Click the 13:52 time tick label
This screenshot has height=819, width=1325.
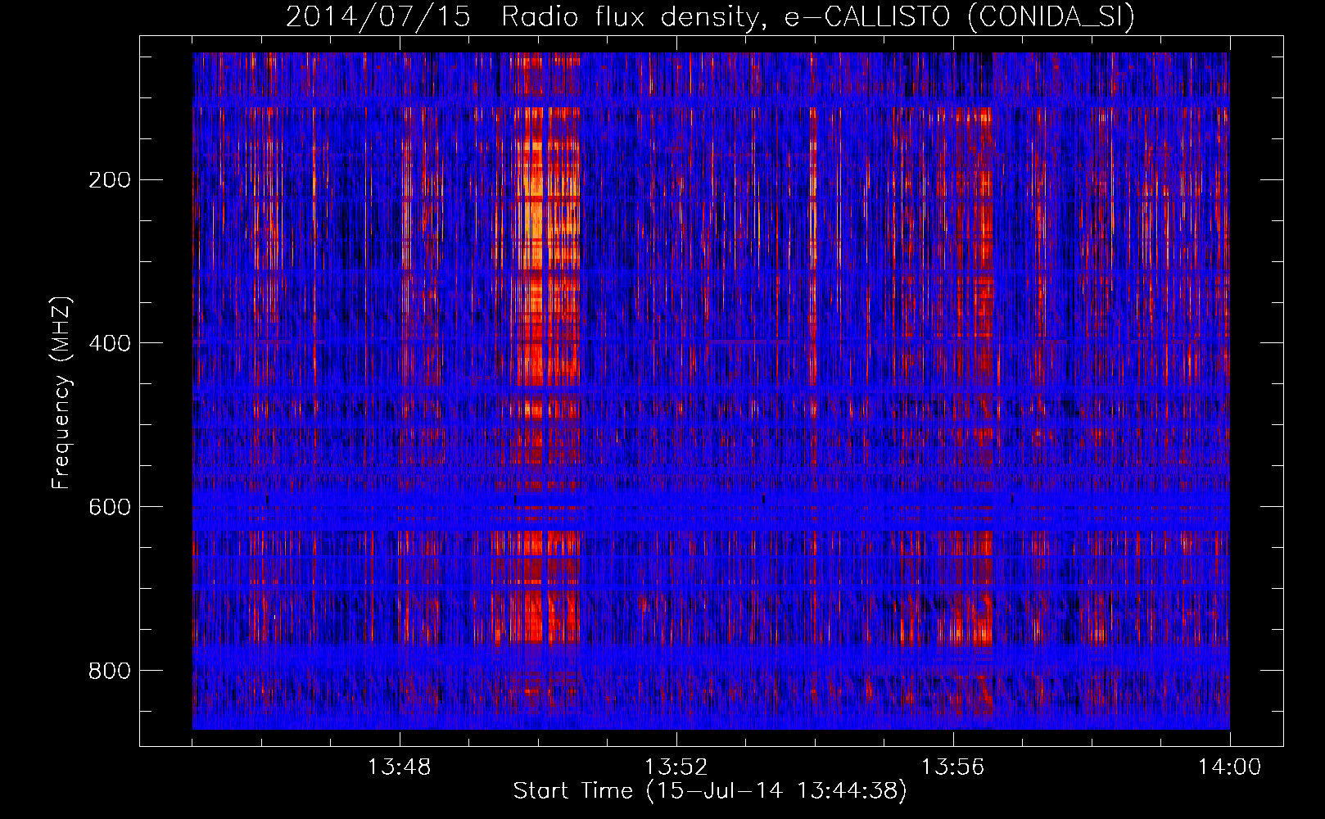click(676, 767)
